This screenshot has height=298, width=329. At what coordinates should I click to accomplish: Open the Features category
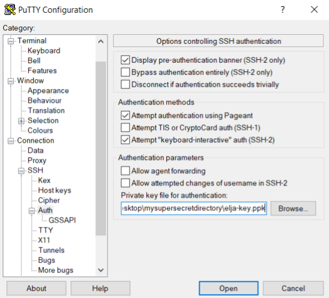coord(42,70)
